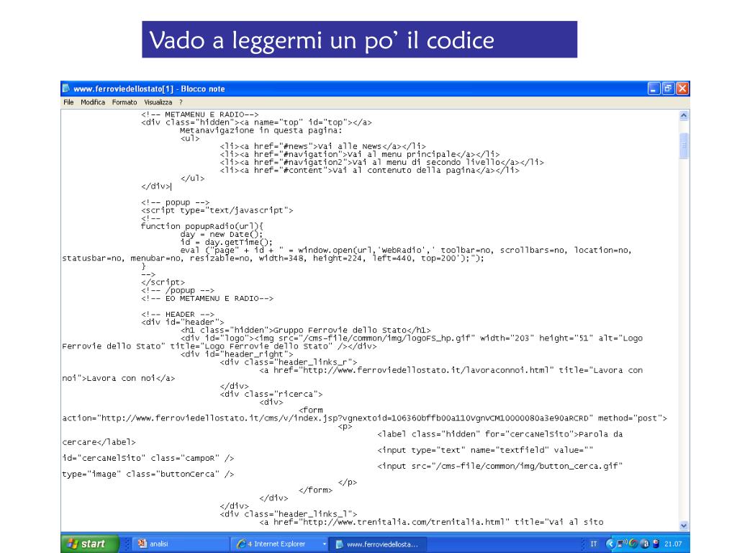Viewport: 737px width, 553px height.
Task: Click the vertical scrollbar thumb
Action: [684, 145]
